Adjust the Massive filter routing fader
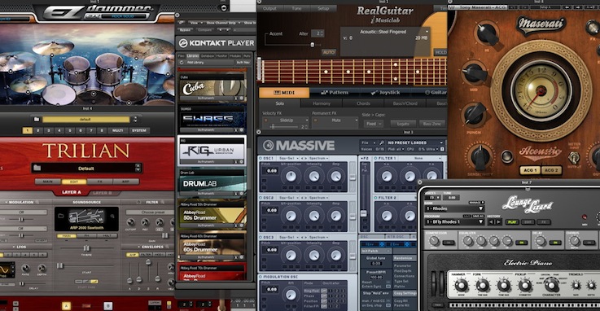This screenshot has height=311, width=600. pos(364,213)
